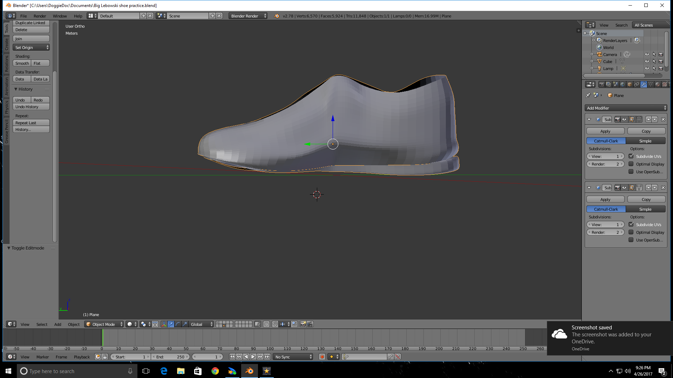
Task: Click the Undo History button
Action: click(x=31, y=107)
